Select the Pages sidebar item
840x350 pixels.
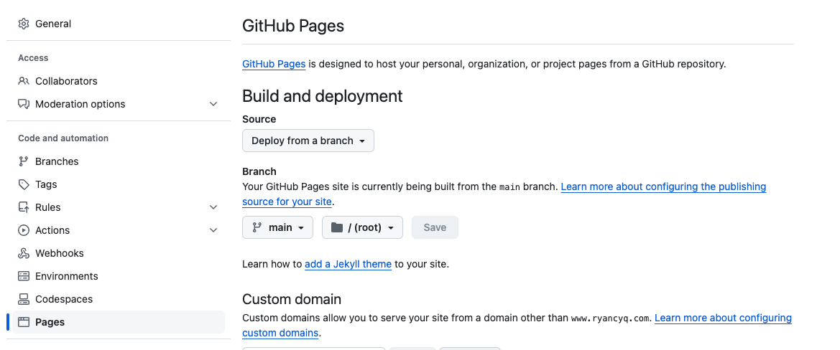[x=119, y=322]
